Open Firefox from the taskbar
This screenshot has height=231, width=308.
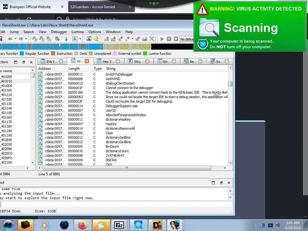[82, 225]
